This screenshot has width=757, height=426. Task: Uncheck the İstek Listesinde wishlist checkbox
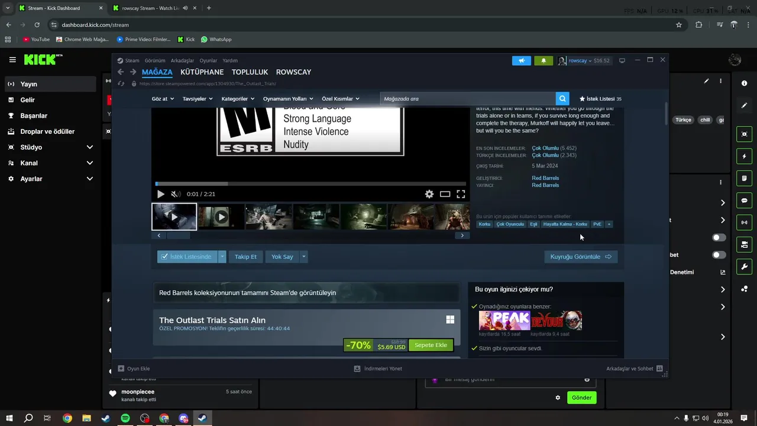pyautogui.click(x=164, y=257)
